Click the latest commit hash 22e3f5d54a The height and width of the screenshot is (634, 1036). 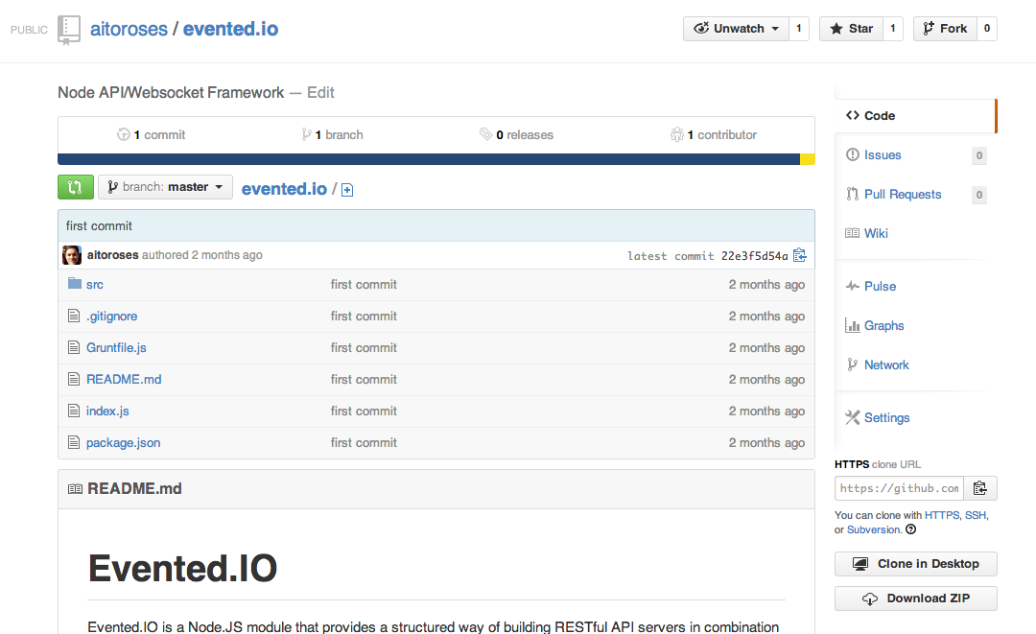coord(755,255)
